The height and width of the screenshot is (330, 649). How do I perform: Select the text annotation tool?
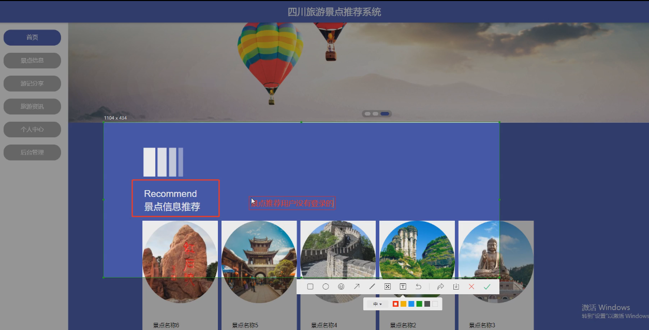point(403,286)
